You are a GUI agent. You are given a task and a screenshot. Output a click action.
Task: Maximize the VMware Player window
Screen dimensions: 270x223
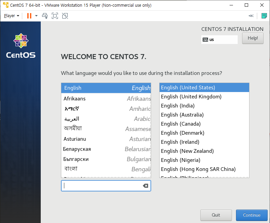[x=246, y=5]
